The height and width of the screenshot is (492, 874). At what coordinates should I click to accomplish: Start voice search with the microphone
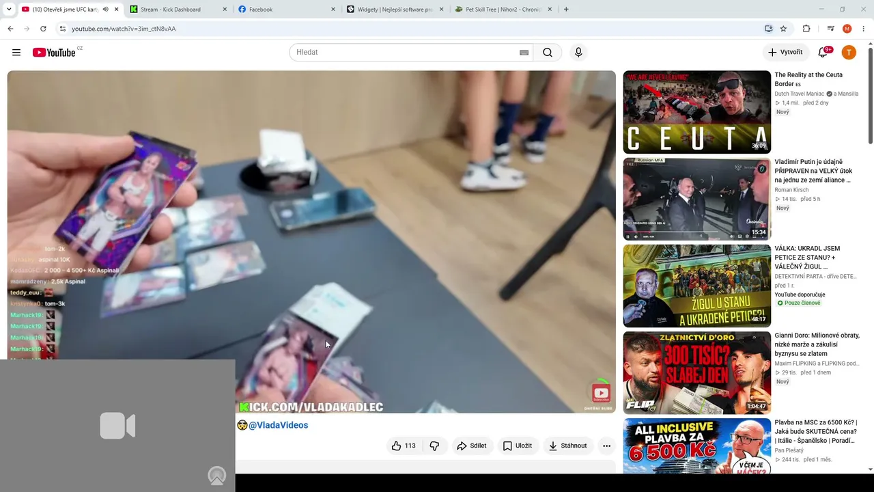(x=578, y=53)
